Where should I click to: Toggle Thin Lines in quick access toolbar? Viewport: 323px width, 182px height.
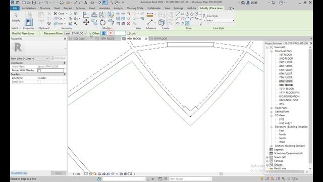(104, 3)
